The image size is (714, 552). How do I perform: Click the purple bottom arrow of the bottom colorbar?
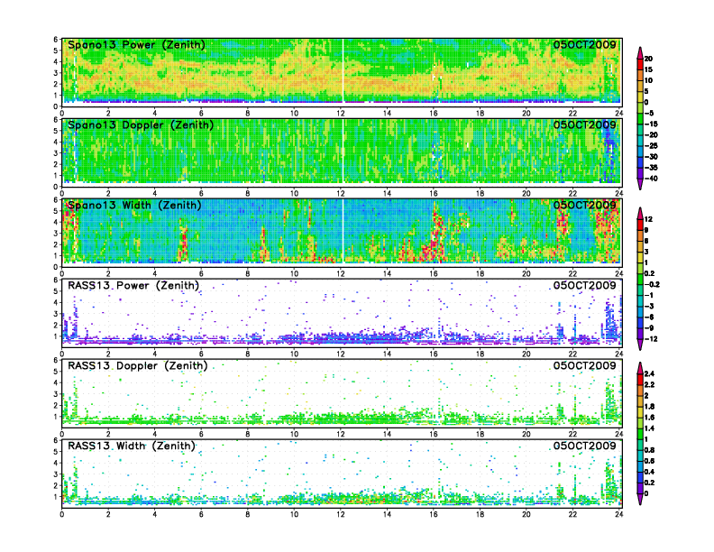click(x=640, y=500)
